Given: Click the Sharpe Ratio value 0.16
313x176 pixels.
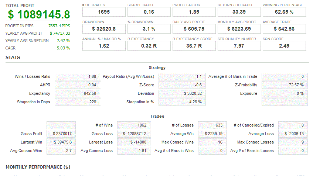Looking at the screenshot, I should pyautogui.click(x=149, y=12).
